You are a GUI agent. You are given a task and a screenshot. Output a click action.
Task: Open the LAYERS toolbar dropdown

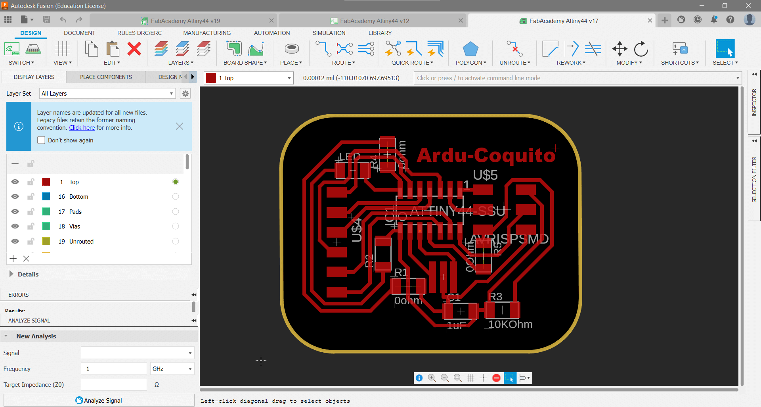click(181, 63)
